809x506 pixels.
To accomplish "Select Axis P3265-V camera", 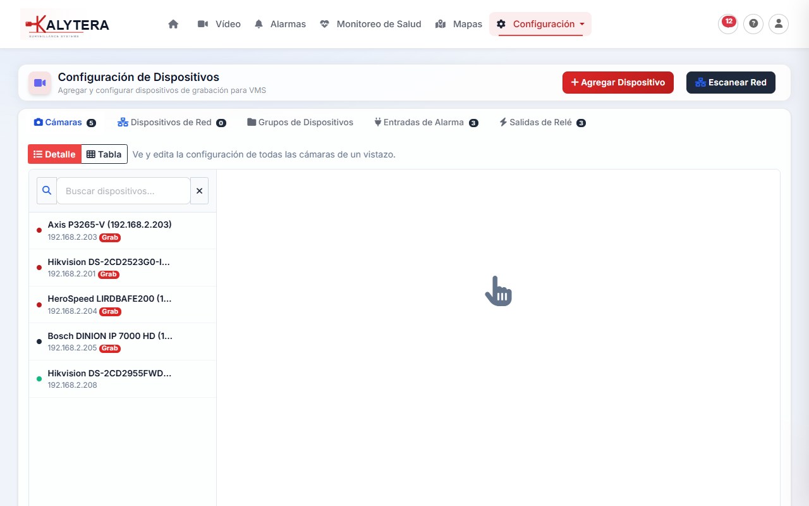I will coord(123,230).
